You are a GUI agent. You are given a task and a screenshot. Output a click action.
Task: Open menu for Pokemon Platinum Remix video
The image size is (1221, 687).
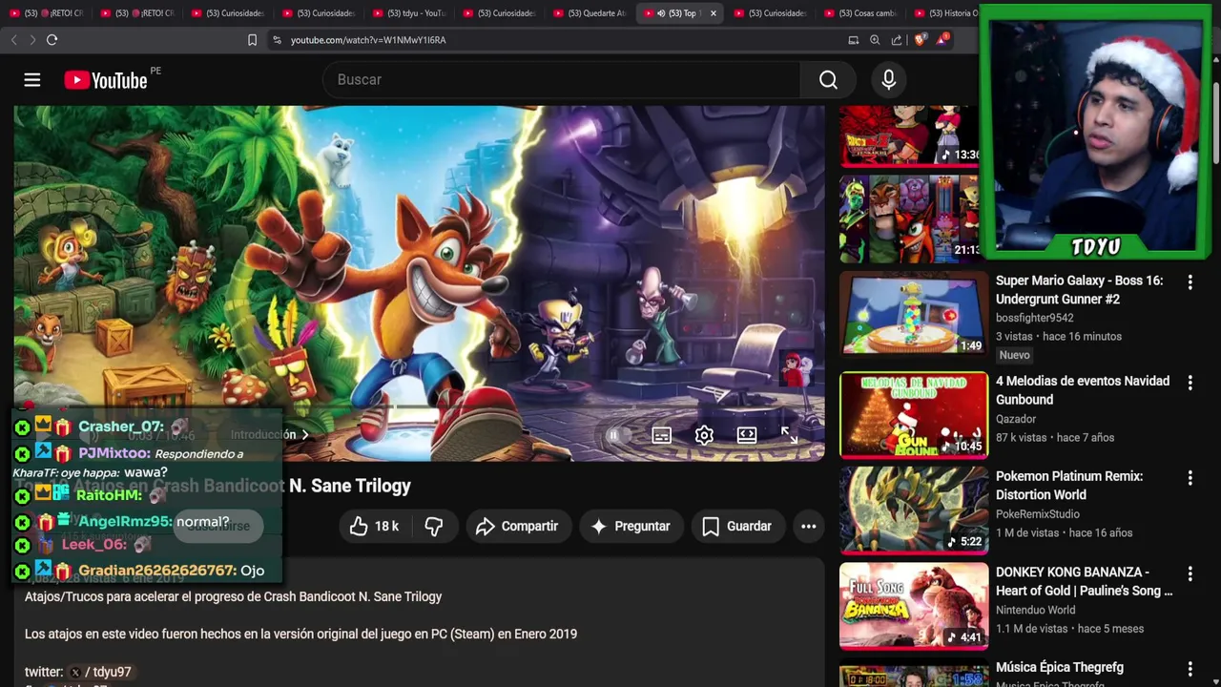1190,478
